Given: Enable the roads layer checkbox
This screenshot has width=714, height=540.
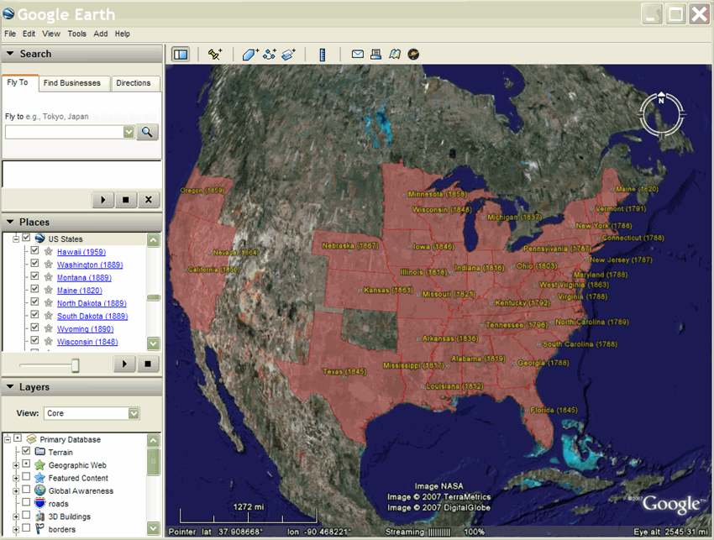Looking at the screenshot, I should point(26,503).
